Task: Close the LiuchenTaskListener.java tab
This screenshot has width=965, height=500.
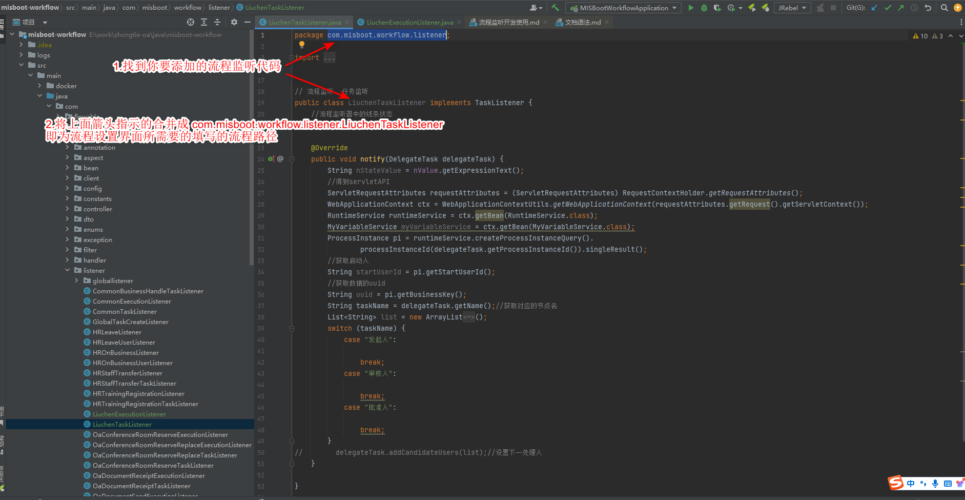Action: coord(347,22)
